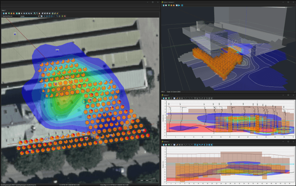296x186 pixels.
Task: Select the second magnifier zoom tool in Map 1
Action: 37,13
